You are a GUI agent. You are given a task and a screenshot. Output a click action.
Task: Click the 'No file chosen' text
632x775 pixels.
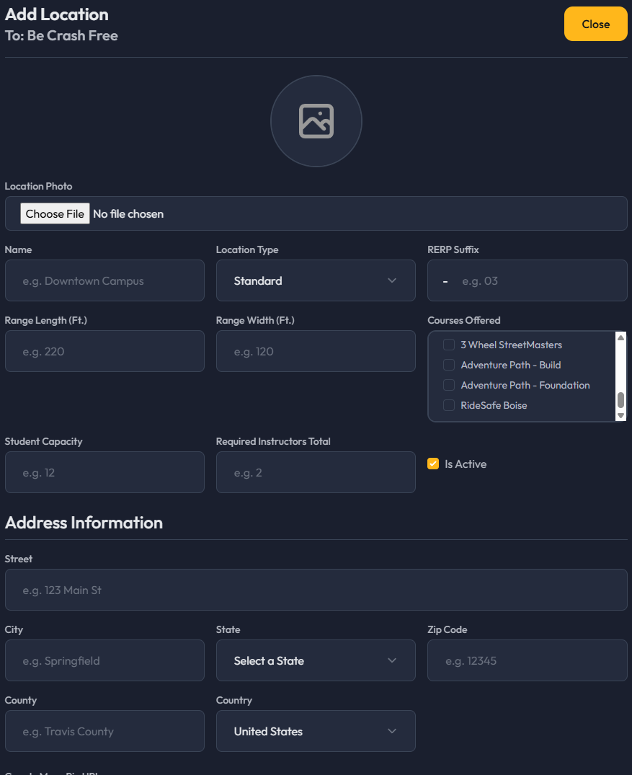[x=128, y=214]
